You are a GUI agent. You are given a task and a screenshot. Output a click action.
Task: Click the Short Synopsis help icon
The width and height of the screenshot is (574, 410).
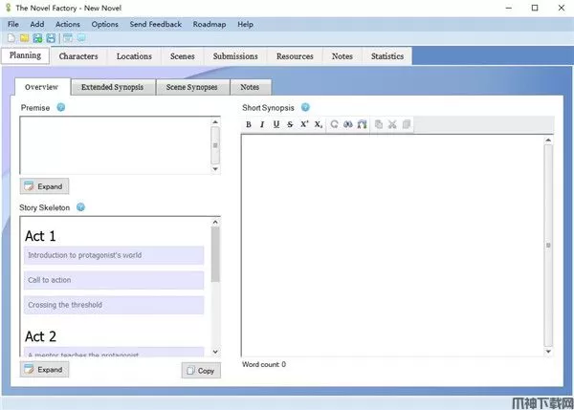tap(305, 108)
